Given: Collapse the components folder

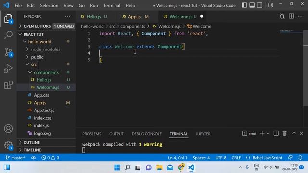Looking at the screenshot, I should tap(46, 72).
